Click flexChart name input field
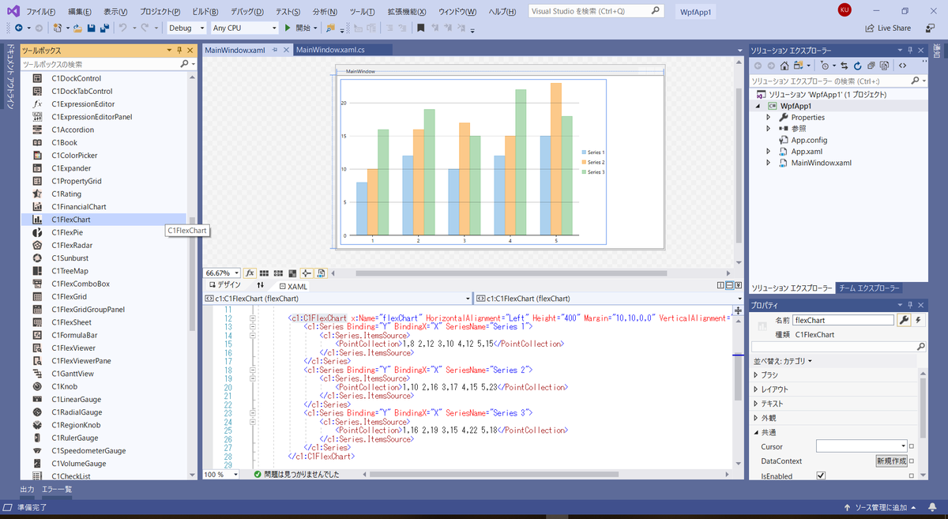This screenshot has width=948, height=519. (x=844, y=320)
